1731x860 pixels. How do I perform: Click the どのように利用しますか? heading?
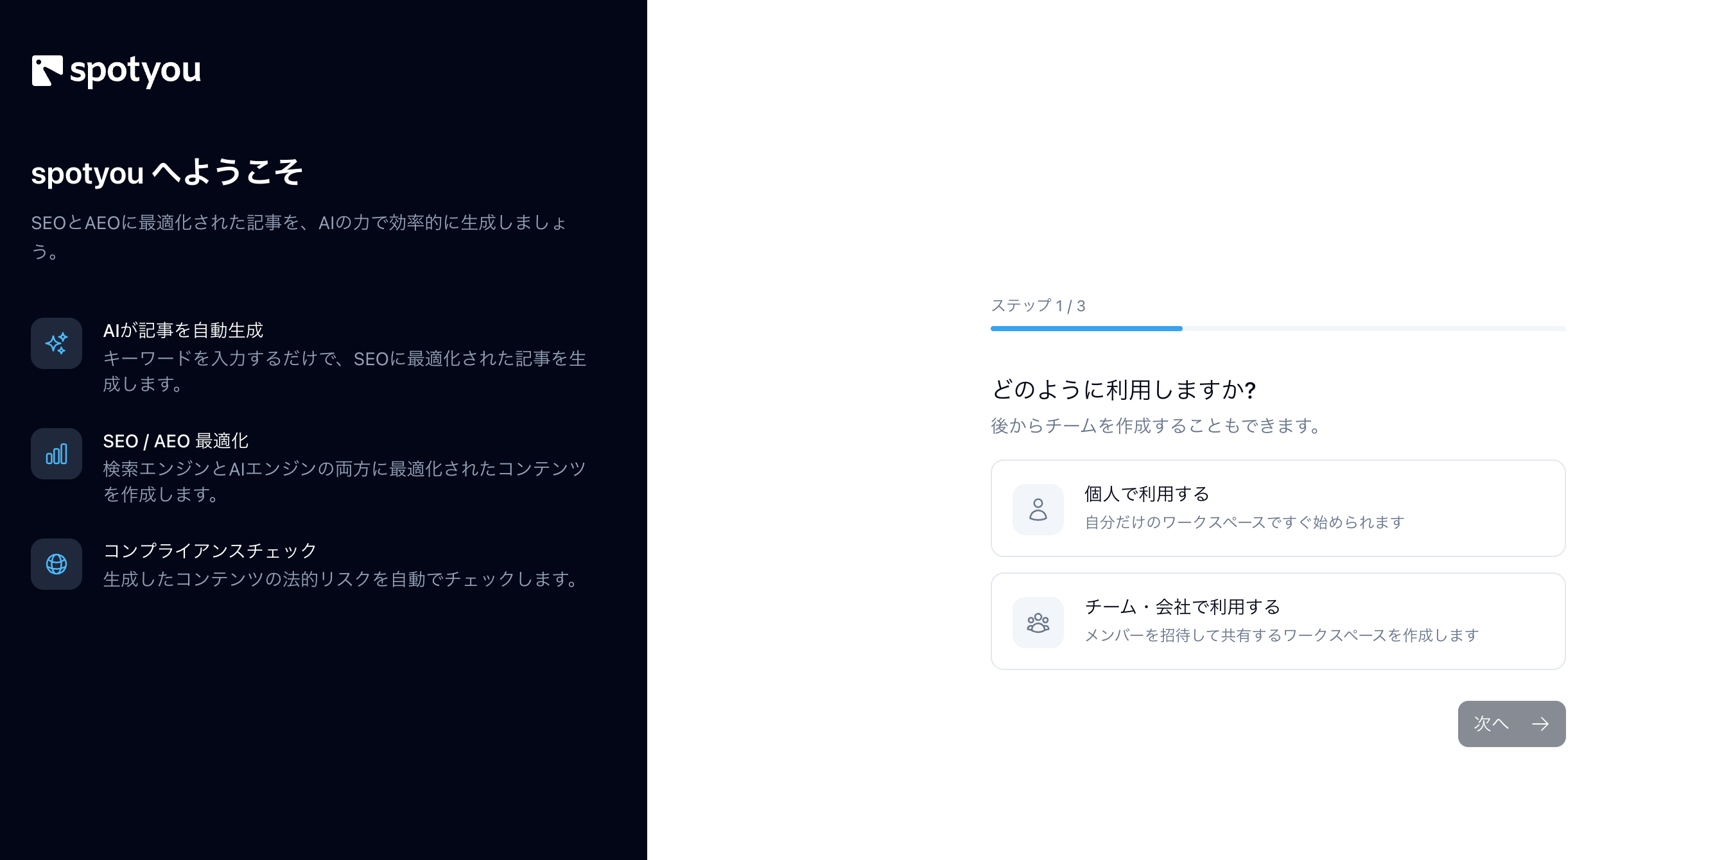(x=1124, y=390)
